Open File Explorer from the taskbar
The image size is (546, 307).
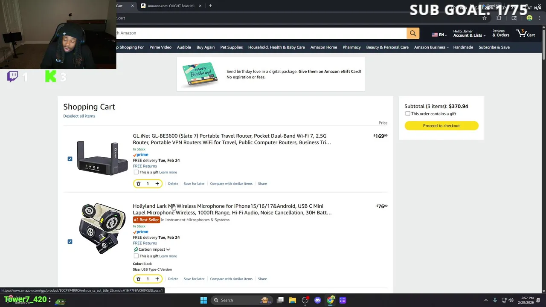pyautogui.click(x=293, y=300)
